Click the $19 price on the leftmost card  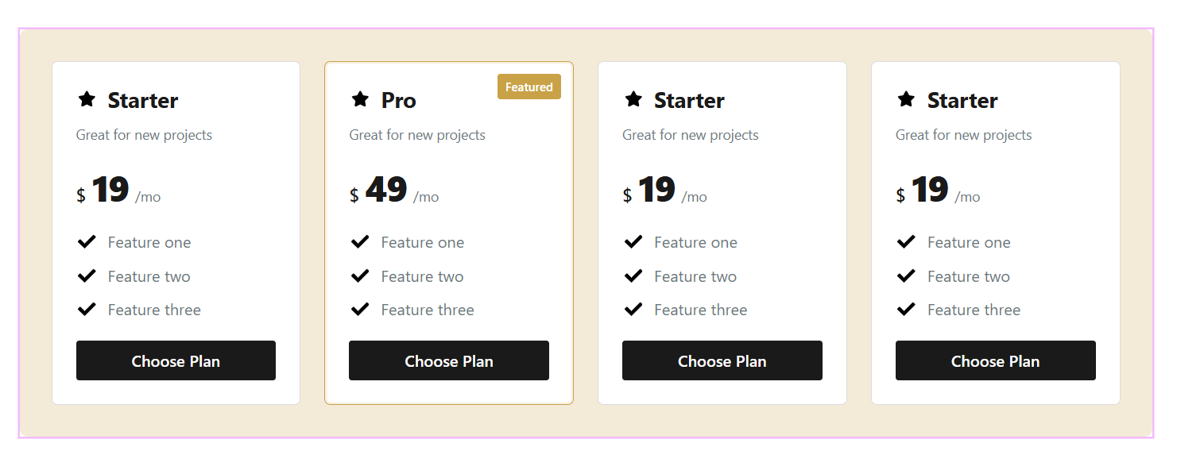tap(110, 191)
